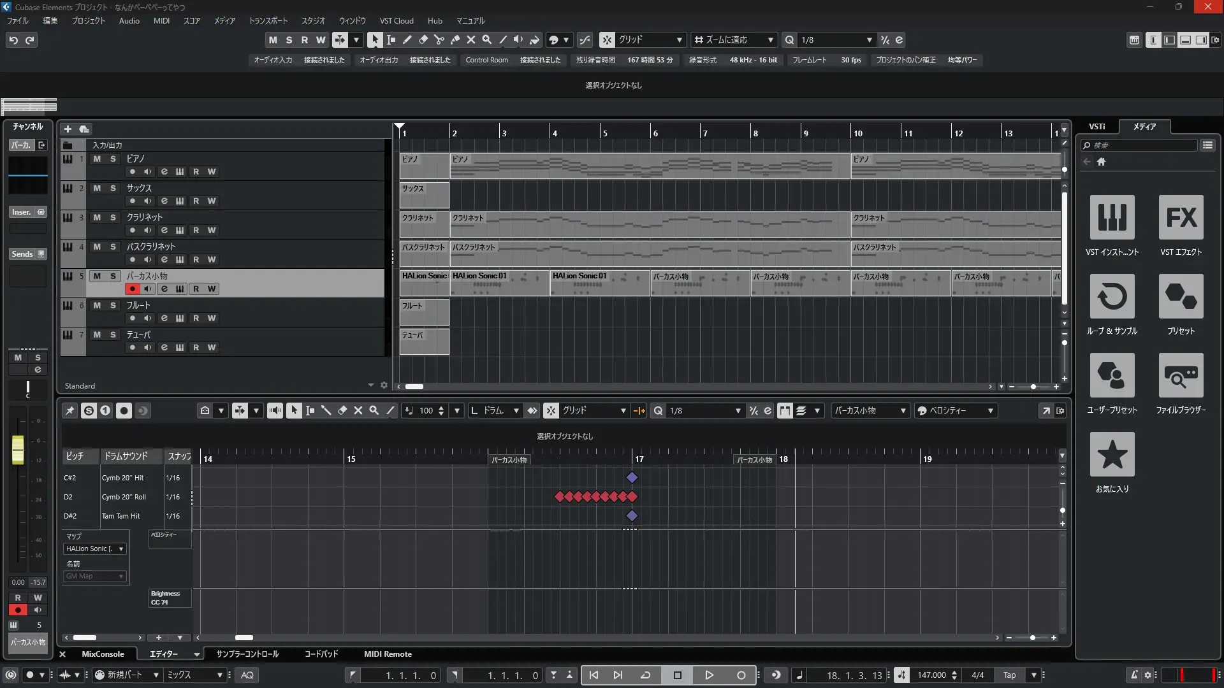Select the Eraser tool in main toolbar
The image size is (1224, 688).
point(423,40)
